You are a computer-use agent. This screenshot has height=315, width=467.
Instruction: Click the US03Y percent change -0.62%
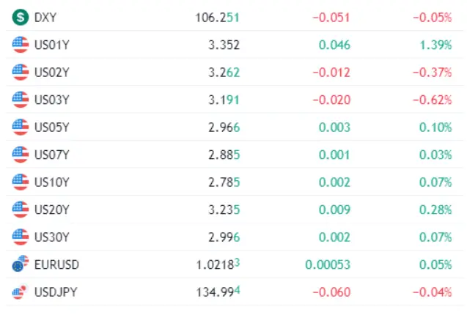click(x=433, y=100)
